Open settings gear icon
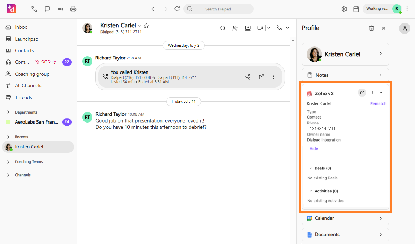This screenshot has width=415, height=244. pyautogui.click(x=344, y=9)
